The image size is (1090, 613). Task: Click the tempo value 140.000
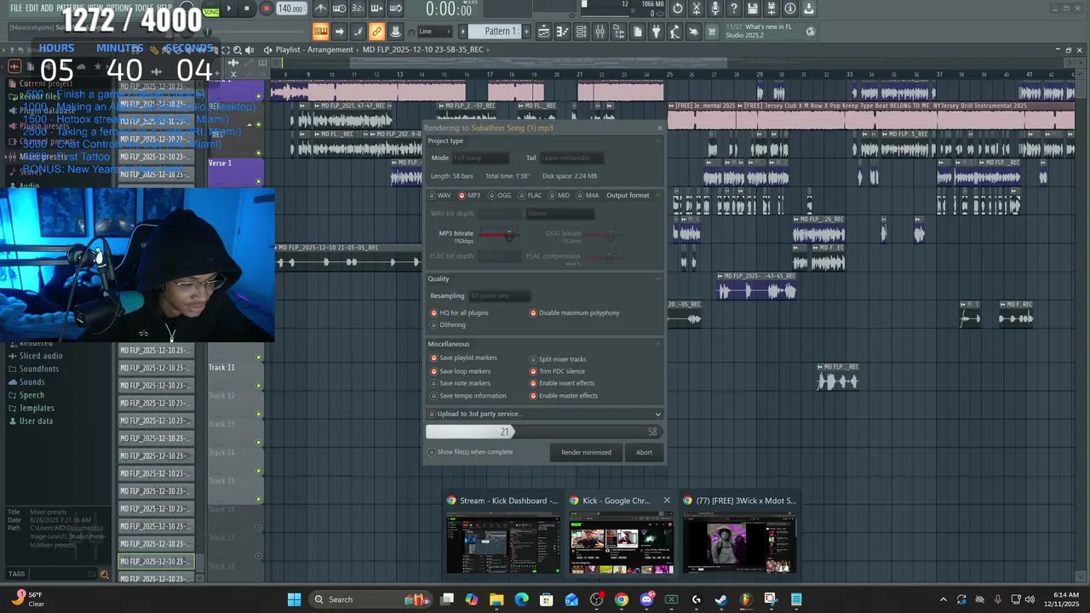click(291, 9)
